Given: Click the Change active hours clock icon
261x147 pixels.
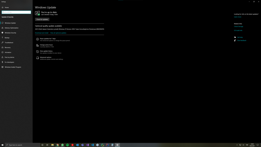Looking at the screenshot, I should coord(37,46).
